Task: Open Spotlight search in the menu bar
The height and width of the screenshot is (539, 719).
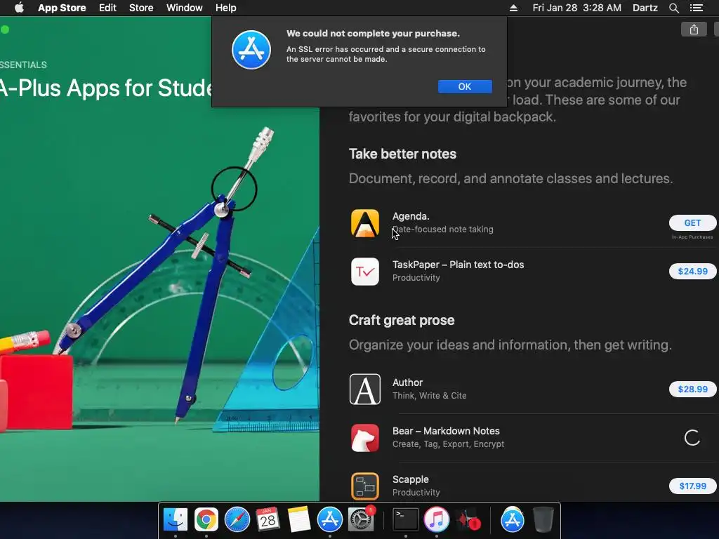Action: click(x=673, y=8)
